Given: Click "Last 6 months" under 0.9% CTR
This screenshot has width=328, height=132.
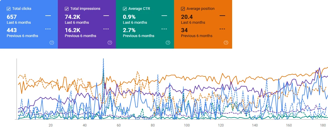Looking at the screenshot, I should pos(135,23).
